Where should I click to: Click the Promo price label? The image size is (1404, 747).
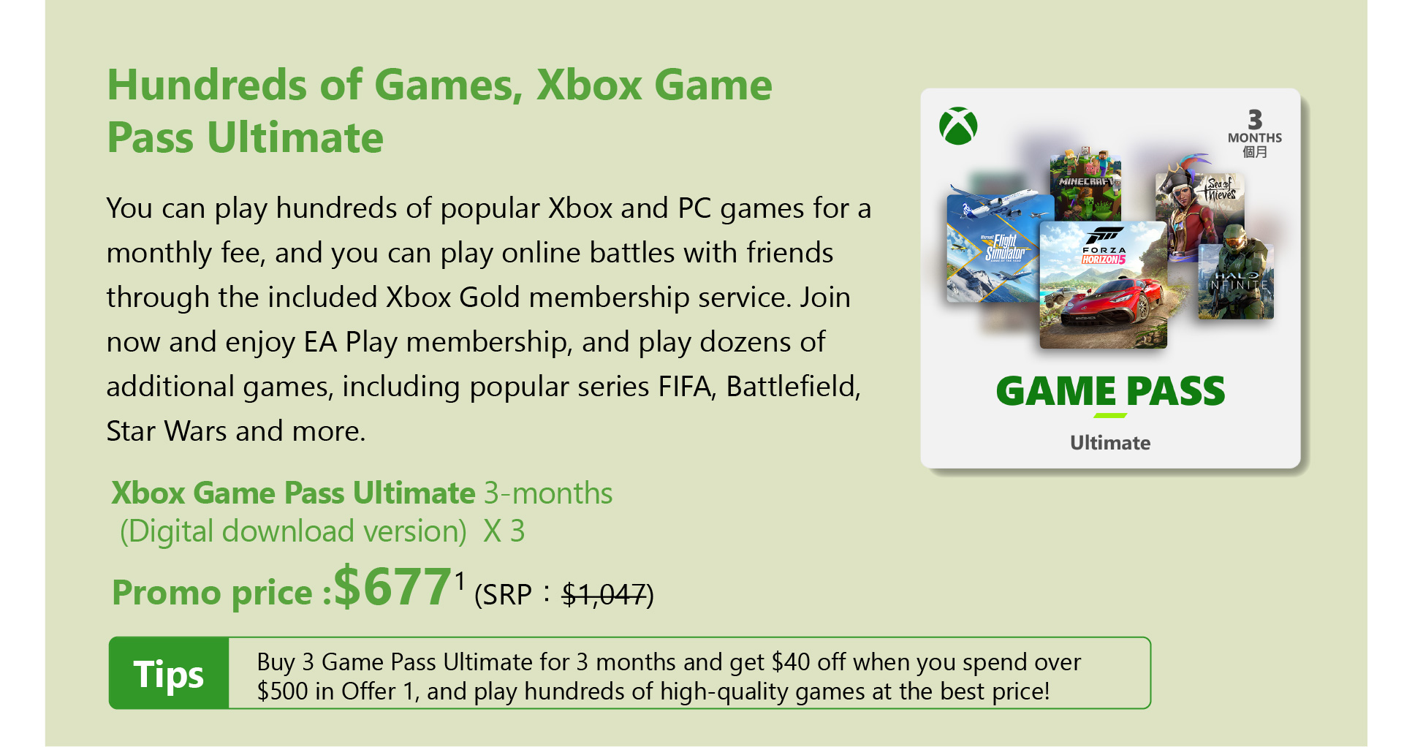(221, 592)
